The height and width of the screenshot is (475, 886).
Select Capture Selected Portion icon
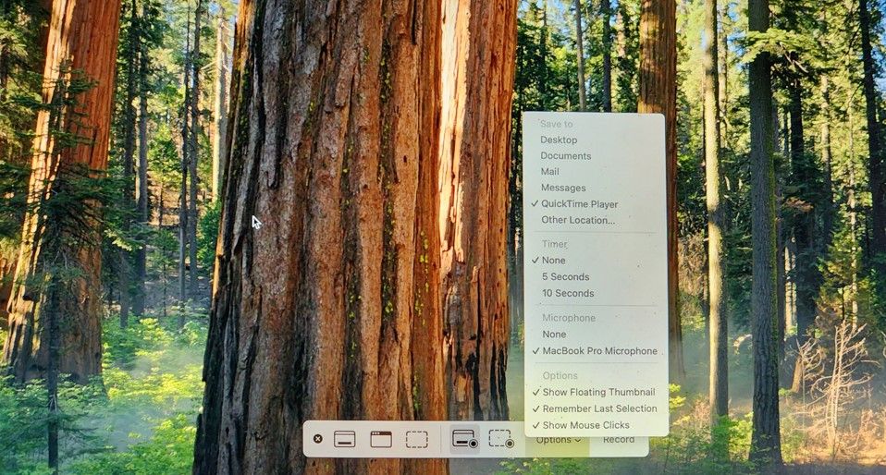tap(416, 439)
